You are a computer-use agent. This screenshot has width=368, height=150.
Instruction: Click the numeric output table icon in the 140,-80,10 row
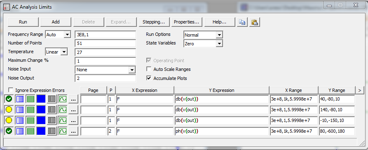pyautogui.click(x=52, y=110)
